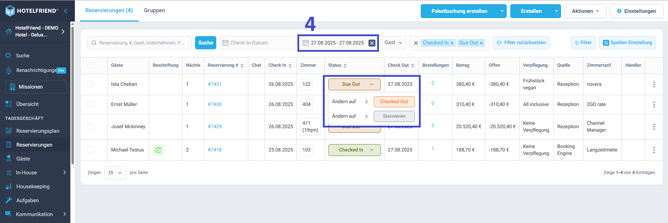
Task: Focus the reservation search input field
Action: click(139, 43)
